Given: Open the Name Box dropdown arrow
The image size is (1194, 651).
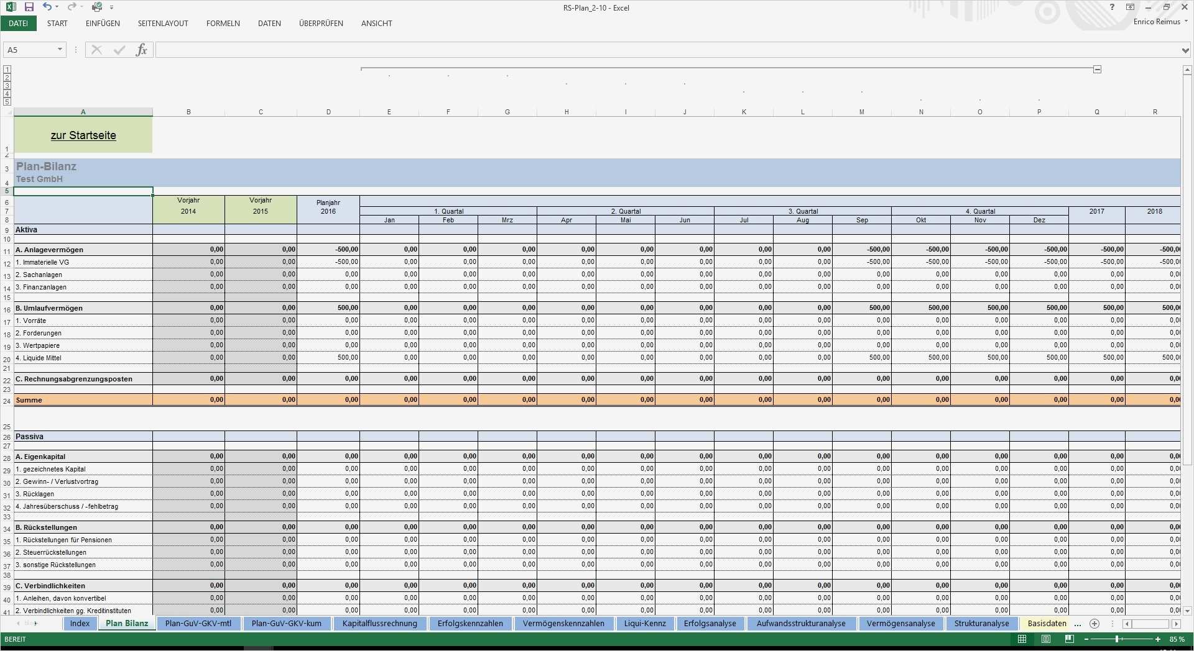Looking at the screenshot, I should 60,50.
